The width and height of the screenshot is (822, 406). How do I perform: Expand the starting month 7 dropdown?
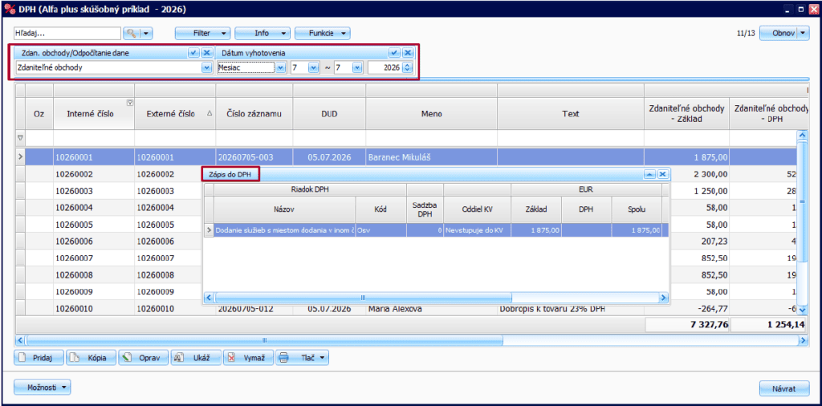pyautogui.click(x=314, y=67)
